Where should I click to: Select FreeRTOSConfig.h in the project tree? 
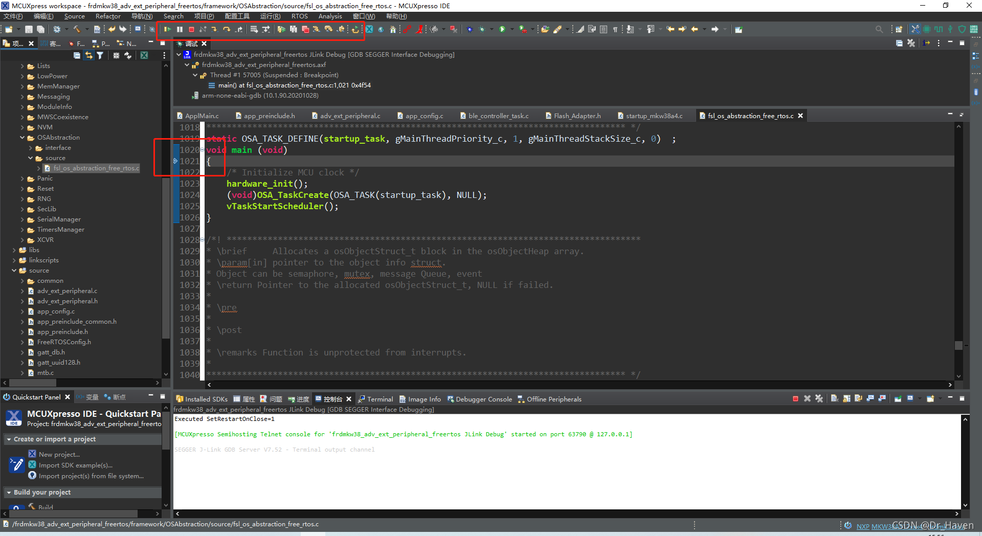(64, 342)
